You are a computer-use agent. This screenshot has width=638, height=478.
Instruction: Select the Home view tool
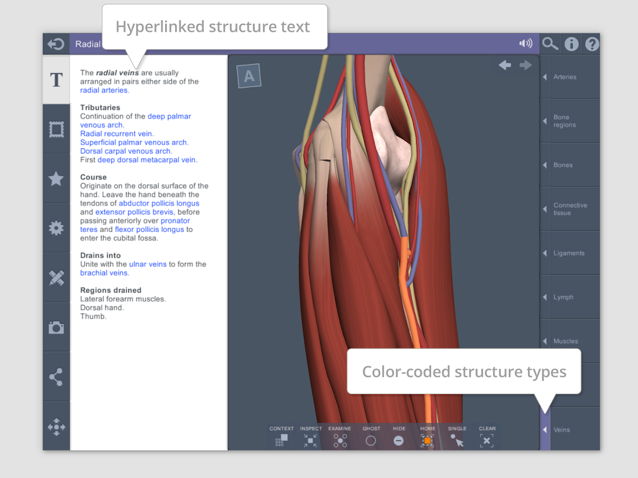coord(428,440)
